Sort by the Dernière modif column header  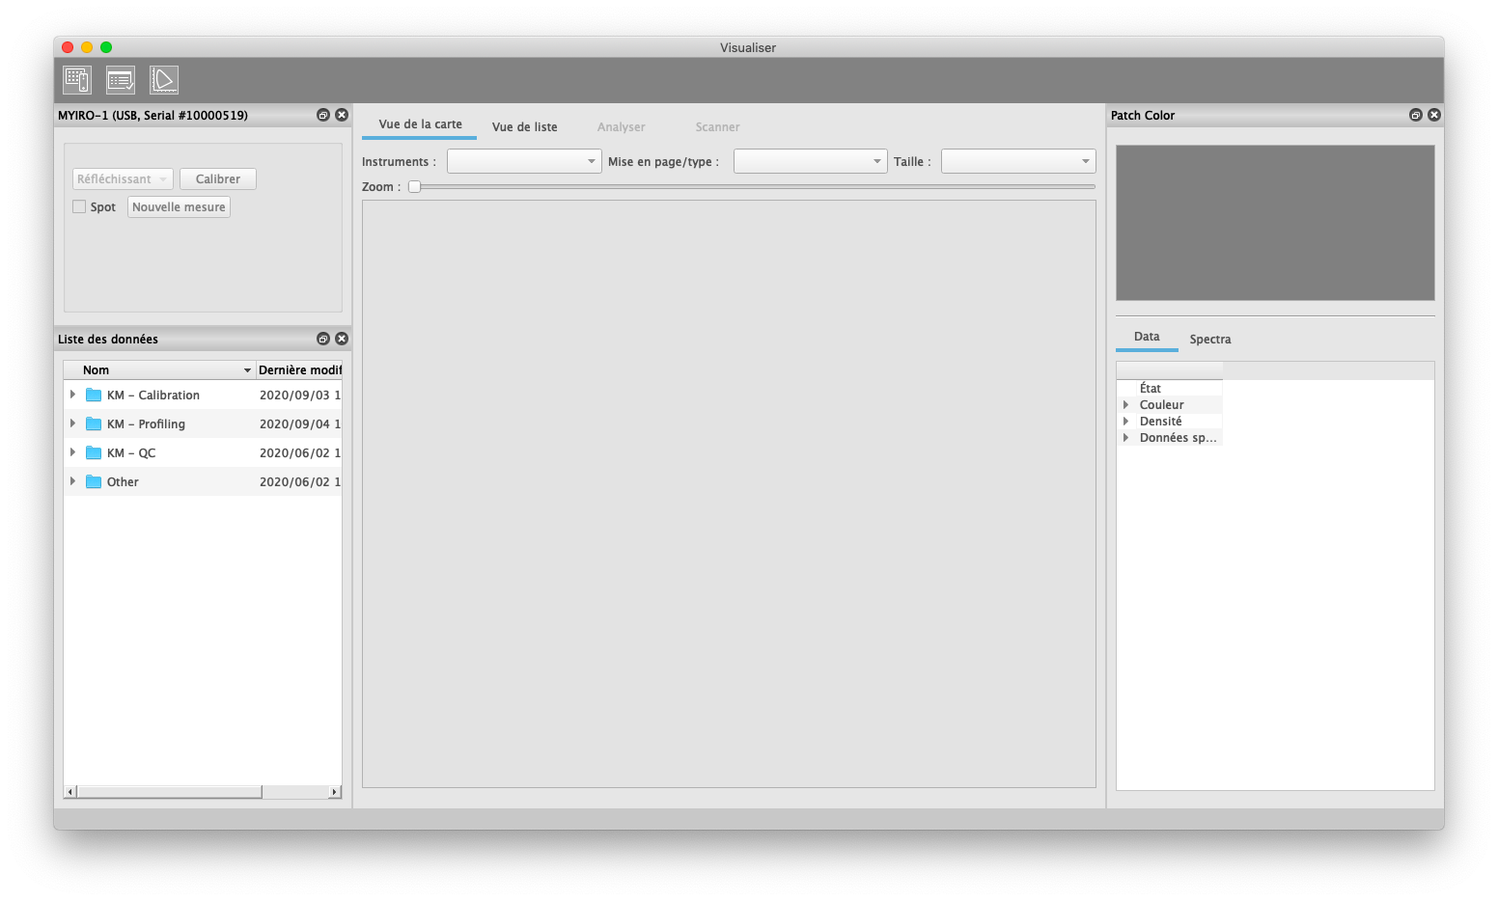(x=299, y=370)
